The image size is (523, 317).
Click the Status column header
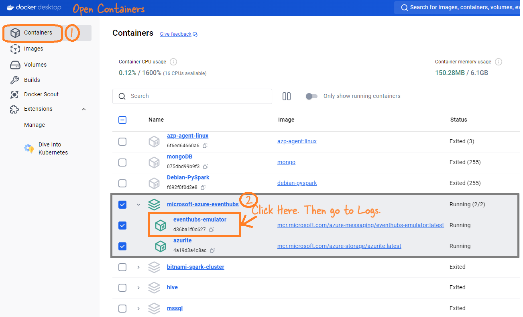click(459, 120)
